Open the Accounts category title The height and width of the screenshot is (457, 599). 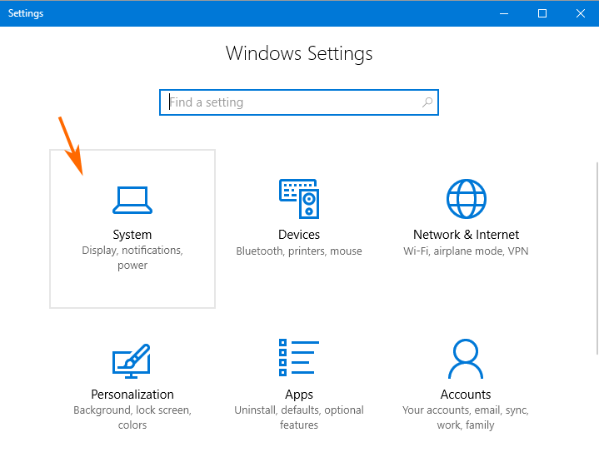coord(466,395)
